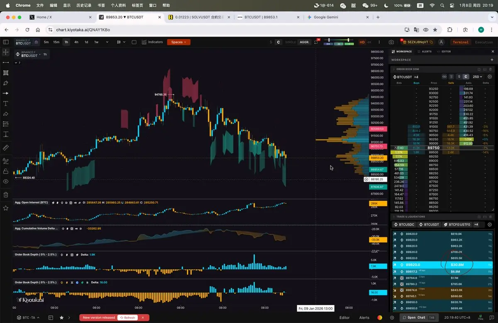Select the 4h timeframe
This screenshot has width=498, height=323.
(x=76, y=42)
